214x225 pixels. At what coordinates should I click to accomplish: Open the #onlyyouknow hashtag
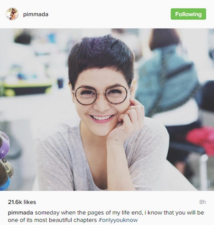click(118, 220)
